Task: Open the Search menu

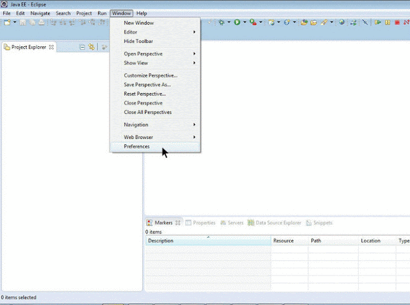Action: click(x=63, y=13)
